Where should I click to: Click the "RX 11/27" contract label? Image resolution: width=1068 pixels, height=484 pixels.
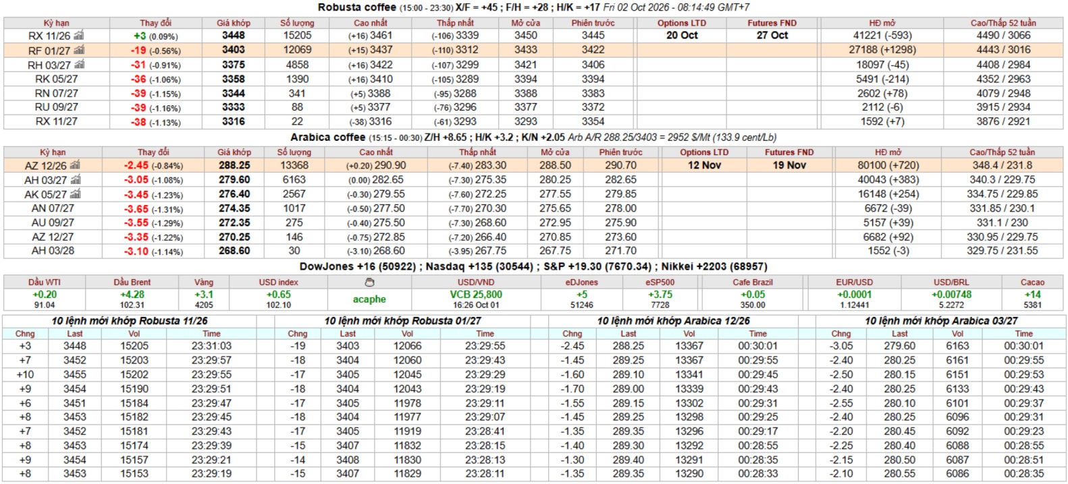pos(57,121)
